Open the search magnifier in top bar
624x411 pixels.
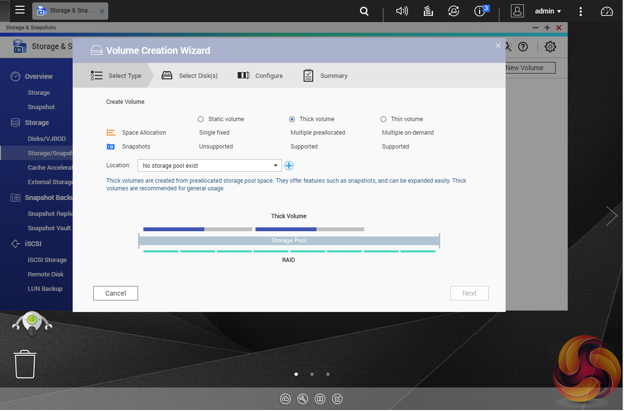[x=364, y=11]
